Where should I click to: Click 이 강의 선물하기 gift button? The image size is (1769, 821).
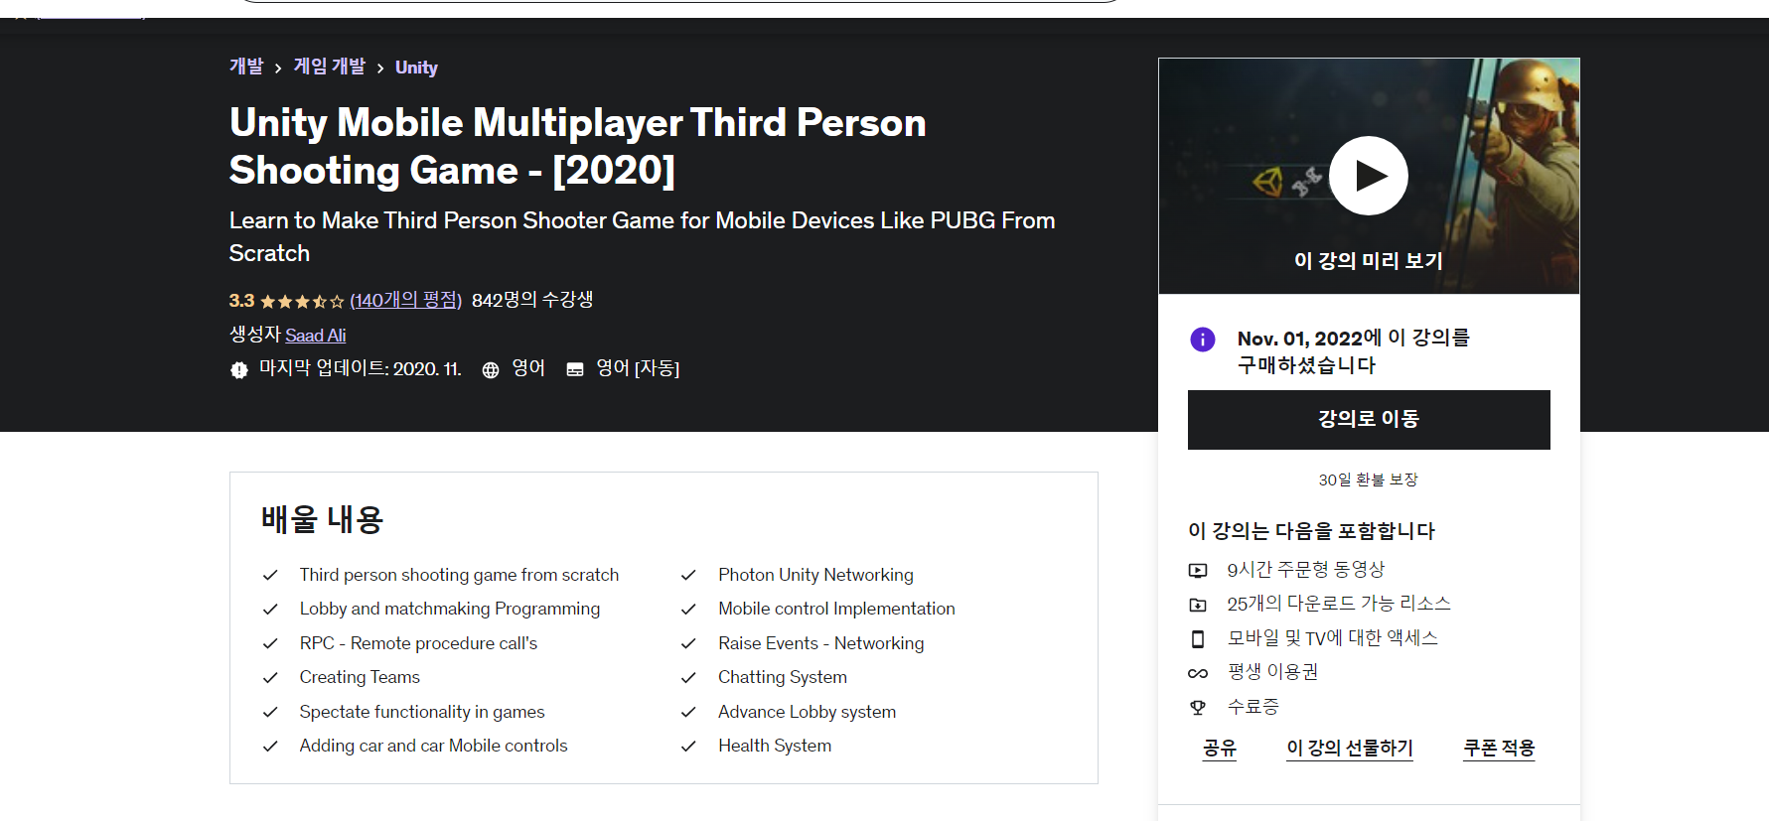(x=1350, y=749)
